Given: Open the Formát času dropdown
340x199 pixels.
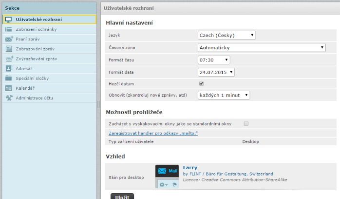Looking at the screenshot, I should 214,60.
